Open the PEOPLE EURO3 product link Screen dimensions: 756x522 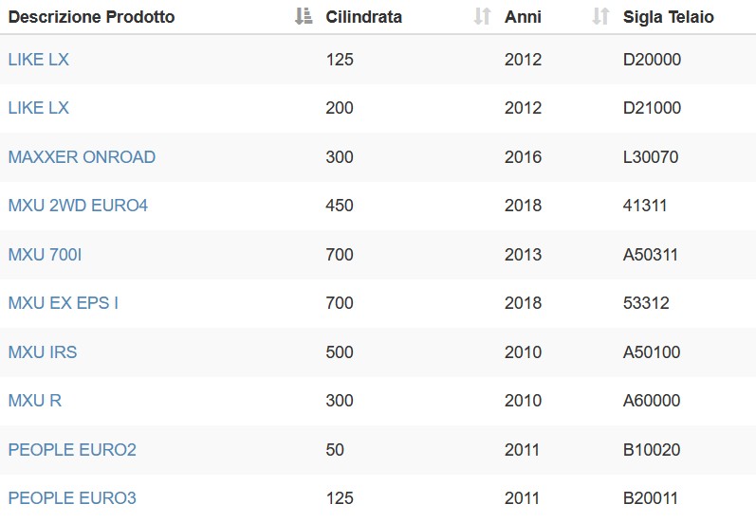click(x=72, y=498)
